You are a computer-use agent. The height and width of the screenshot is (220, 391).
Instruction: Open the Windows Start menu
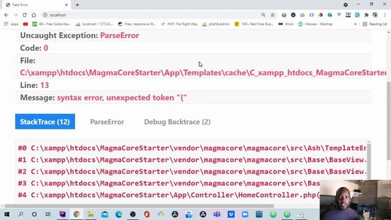click(7, 215)
